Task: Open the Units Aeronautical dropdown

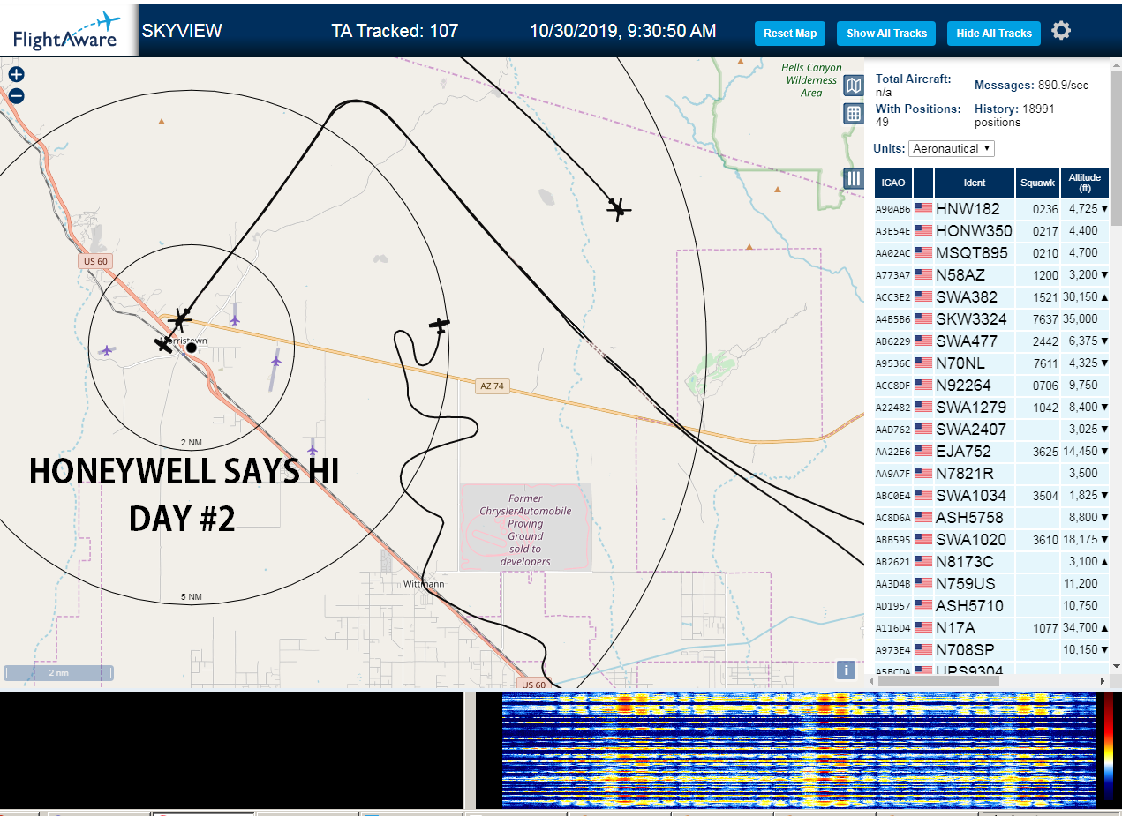Action: (x=953, y=148)
